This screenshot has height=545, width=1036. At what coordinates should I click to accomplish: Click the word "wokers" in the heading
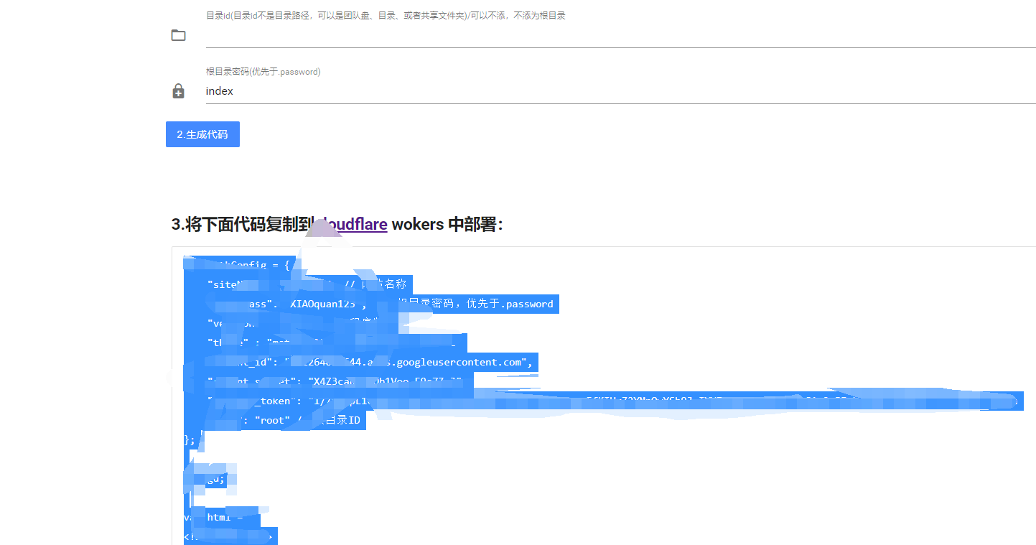click(417, 224)
